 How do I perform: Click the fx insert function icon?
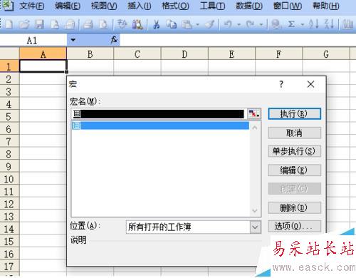point(114,40)
